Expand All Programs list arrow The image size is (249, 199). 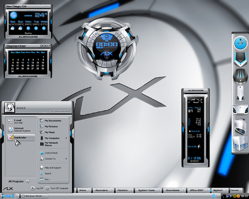pyautogui.click(x=27, y=181)
